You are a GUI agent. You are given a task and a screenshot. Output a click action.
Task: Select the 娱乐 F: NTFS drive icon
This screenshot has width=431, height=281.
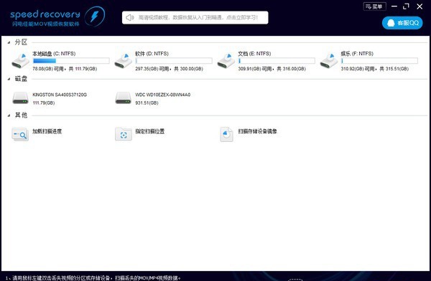click(x=329, y=61)
